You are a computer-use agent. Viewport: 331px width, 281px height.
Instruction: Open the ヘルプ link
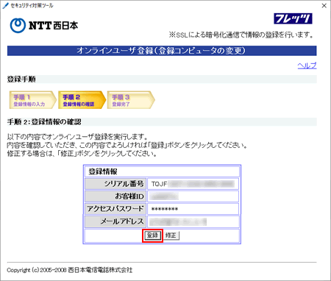307,65
